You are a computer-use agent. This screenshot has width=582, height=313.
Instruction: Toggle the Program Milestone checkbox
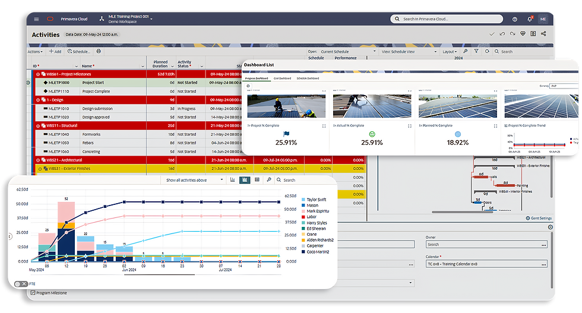[x=33, y=293]
